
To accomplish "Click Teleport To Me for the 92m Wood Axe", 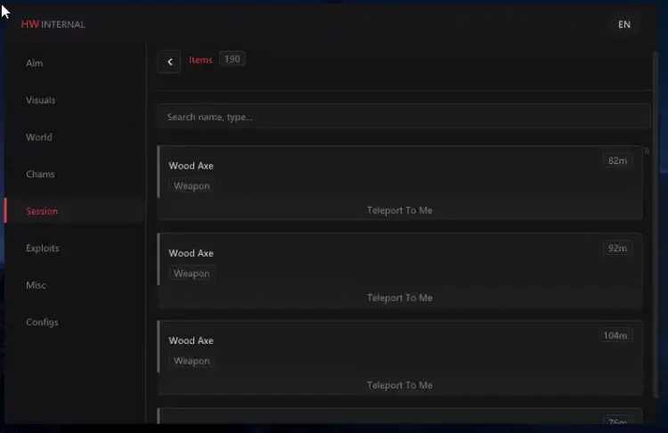I will (x=400, y=298).
